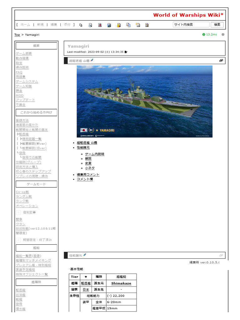Open 登録方法 sidebar link

(22, 120)
